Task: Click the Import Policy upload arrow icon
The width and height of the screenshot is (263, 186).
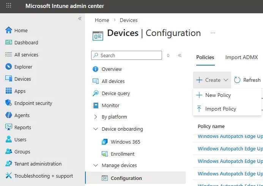Action: (x=199, y=109)
